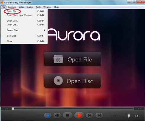Screen dimensions: 145x121
Task: Click the seek bar playhead knob
Action: (13, 109)
